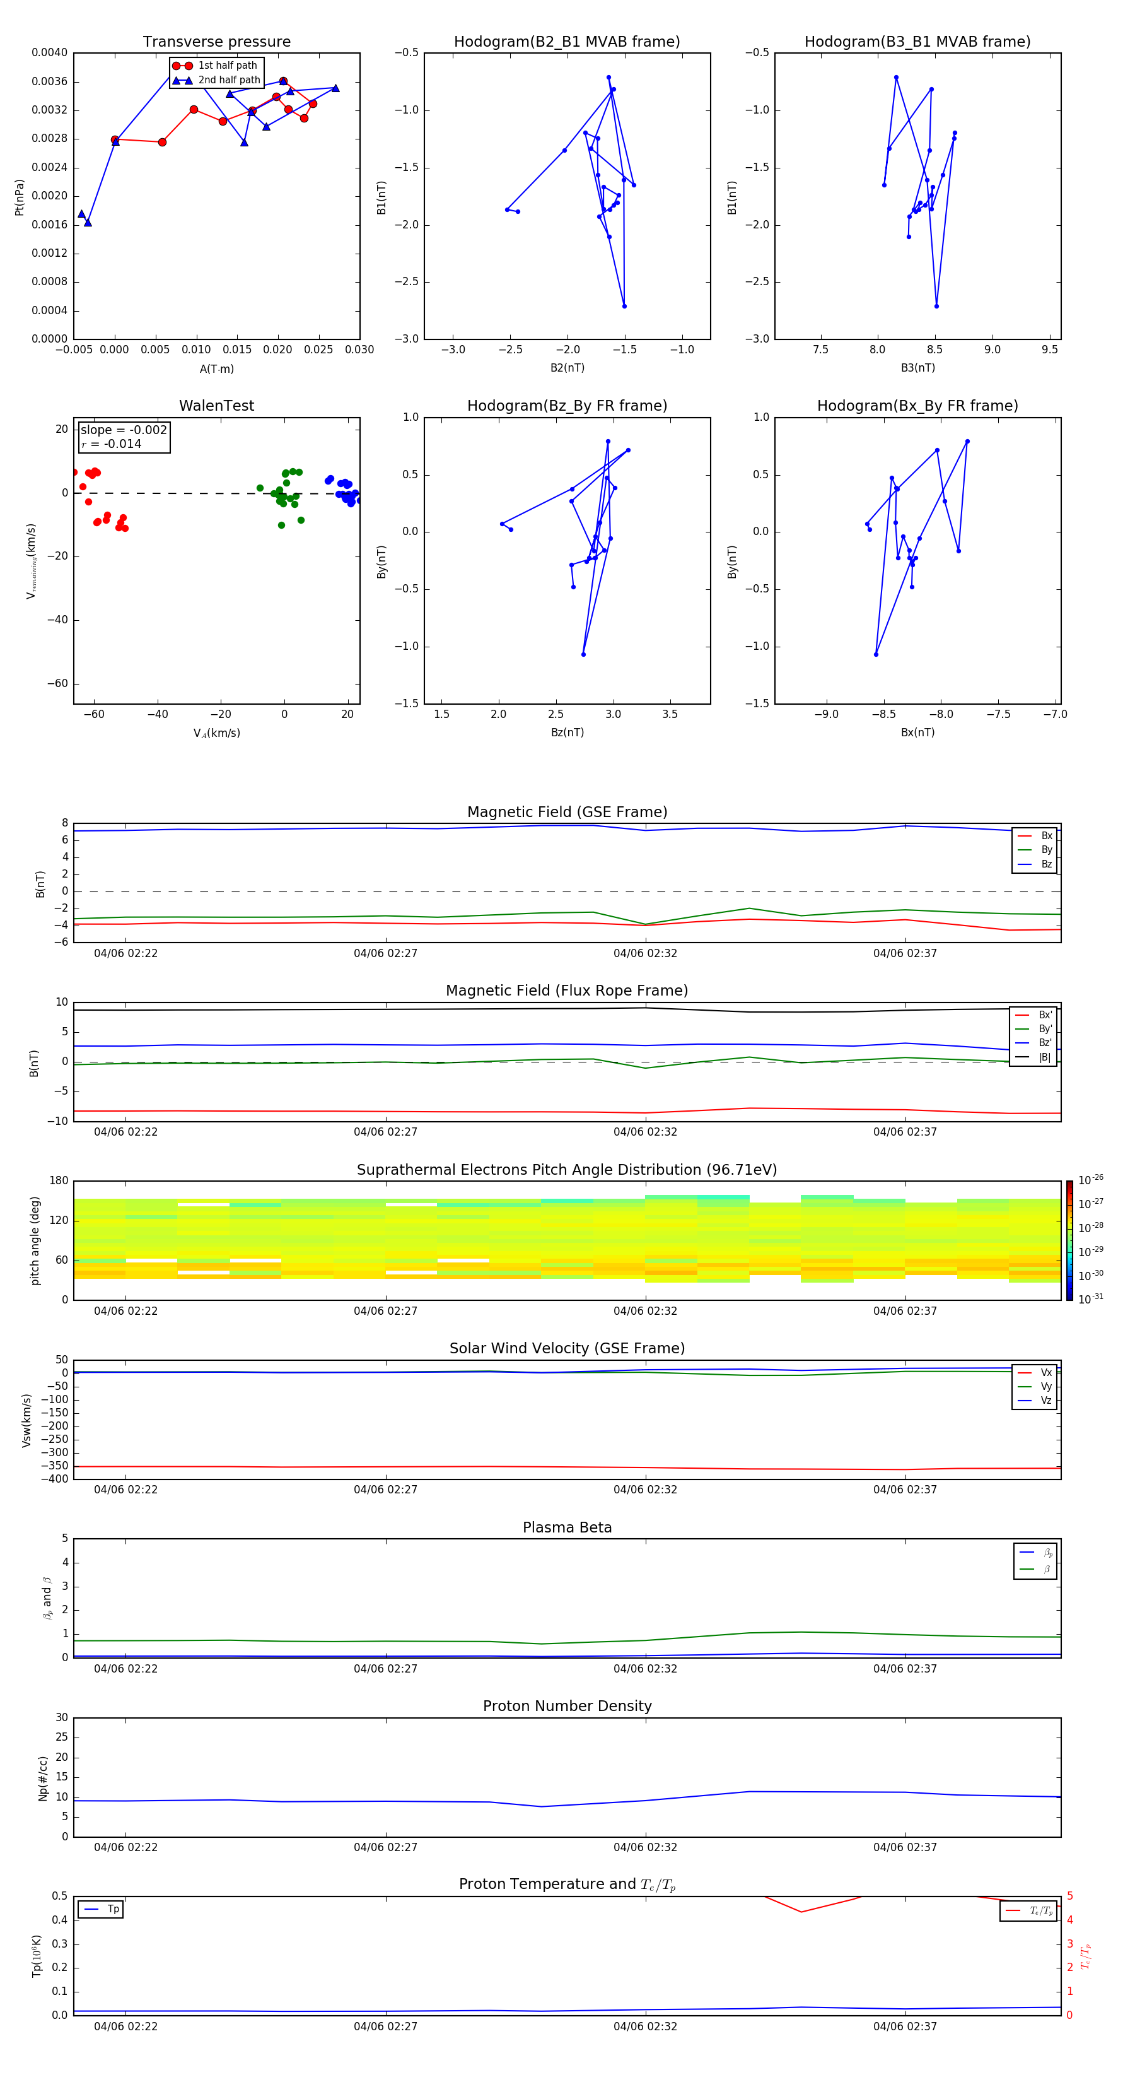Click the Plasma Beta plot title
Image resolution: width=1135 pixels, height=2082 pixels.
pos(566,1527)
